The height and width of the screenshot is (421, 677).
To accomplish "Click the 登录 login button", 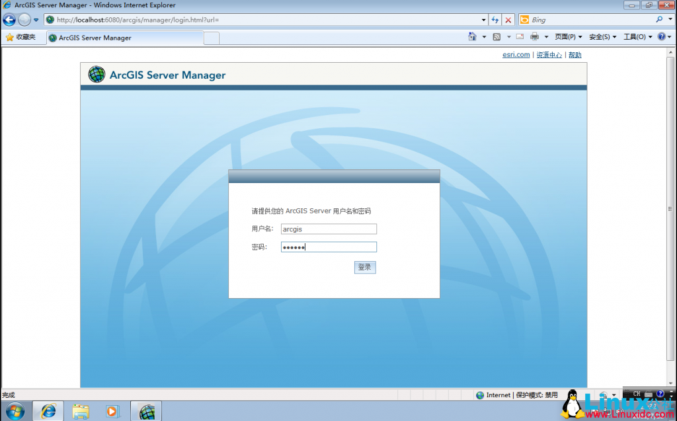I will pos(364,267).
